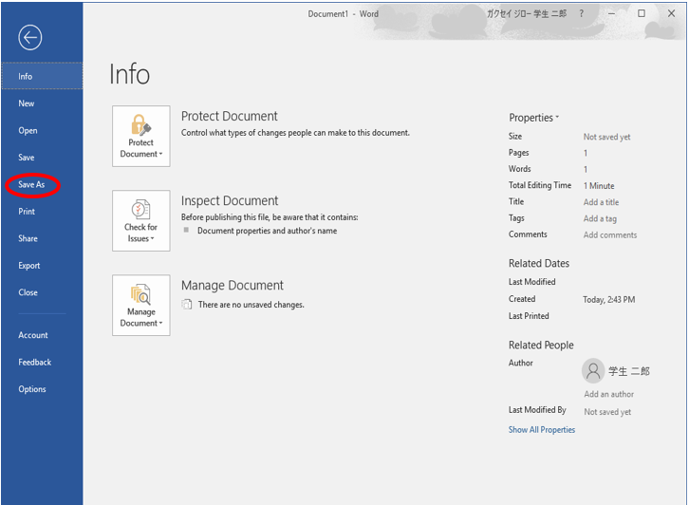Maximize the Word window
The image size is (689, 505).
coord(642,13)
